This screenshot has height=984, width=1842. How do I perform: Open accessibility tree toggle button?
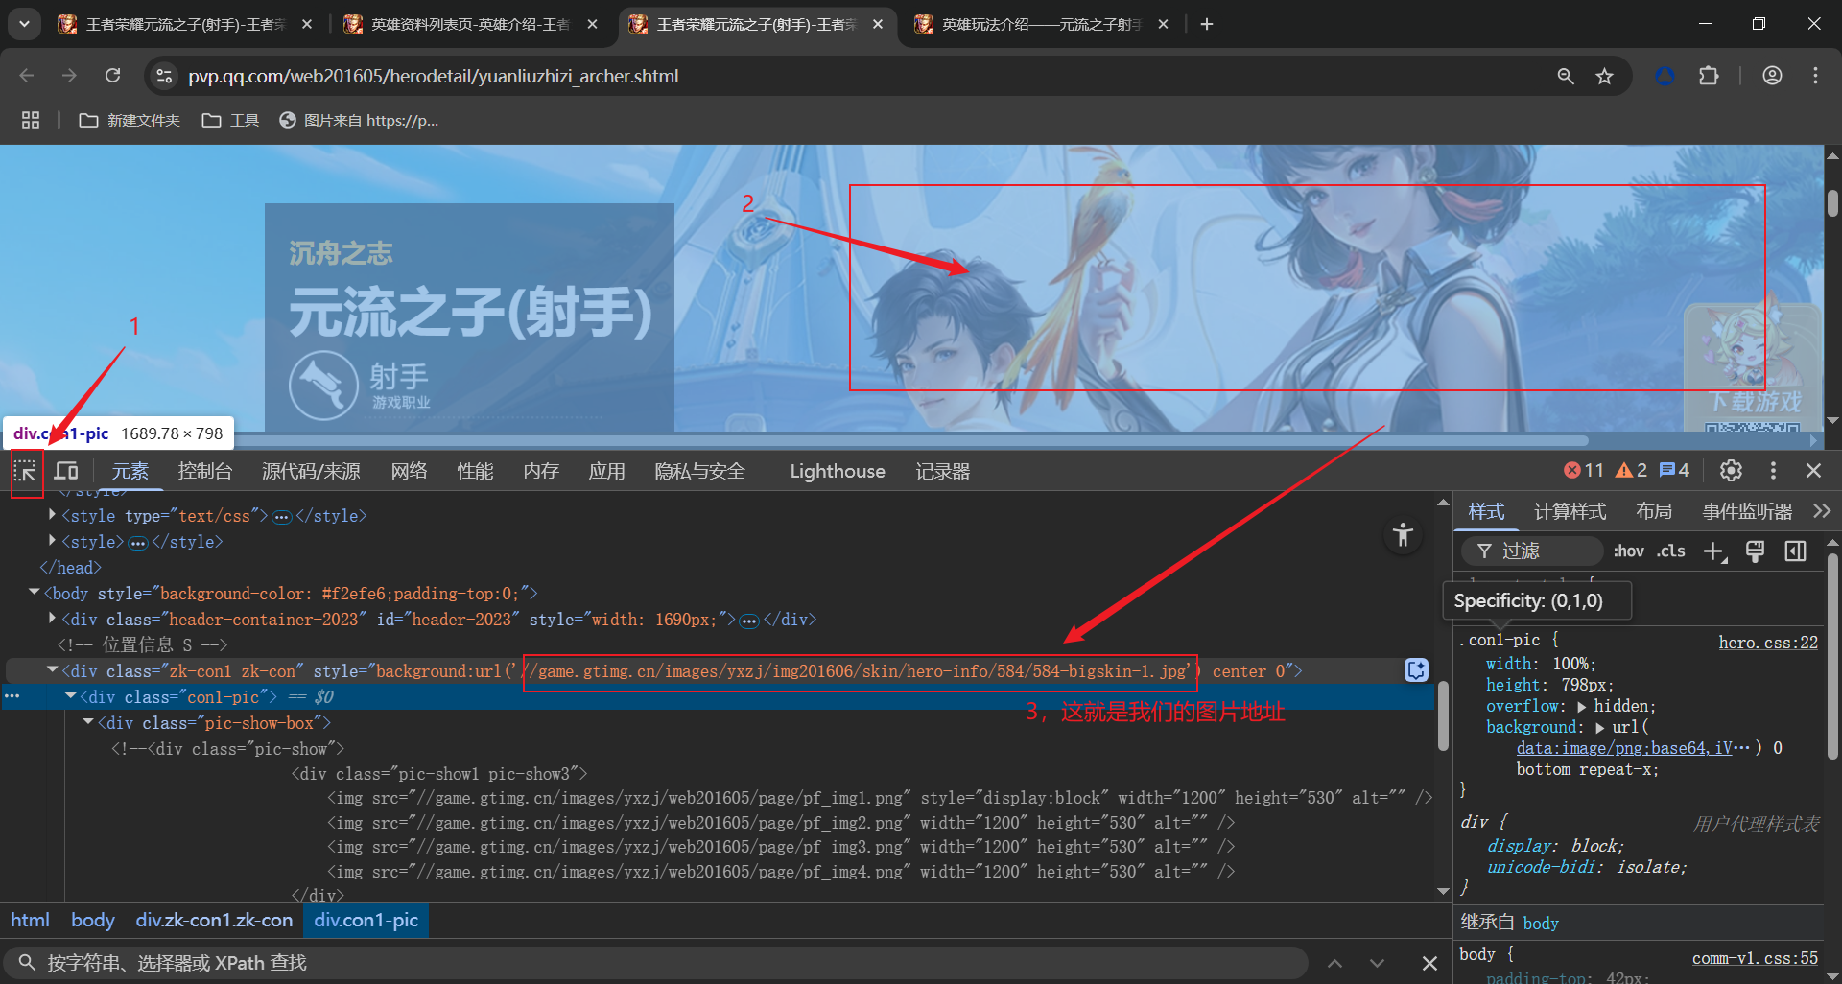click(x=1403, y=534)
